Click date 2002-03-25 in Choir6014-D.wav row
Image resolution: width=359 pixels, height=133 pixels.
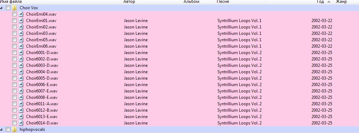322,123
